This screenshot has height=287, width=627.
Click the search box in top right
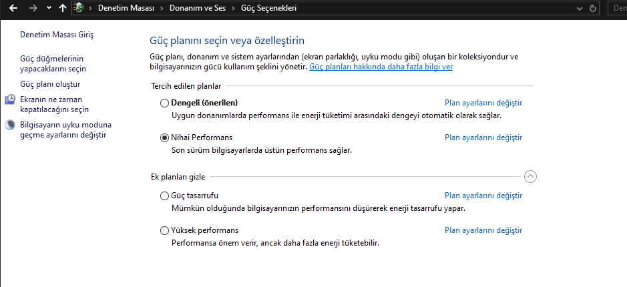click(619, 9)
